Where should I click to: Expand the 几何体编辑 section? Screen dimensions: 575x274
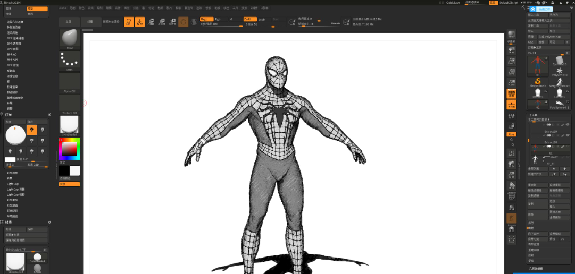tap(536, 269)
